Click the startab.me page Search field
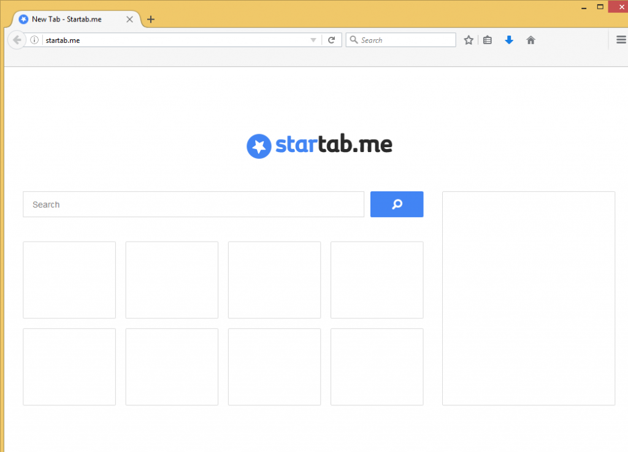This screenshot has height=452, width=628. 193,204
